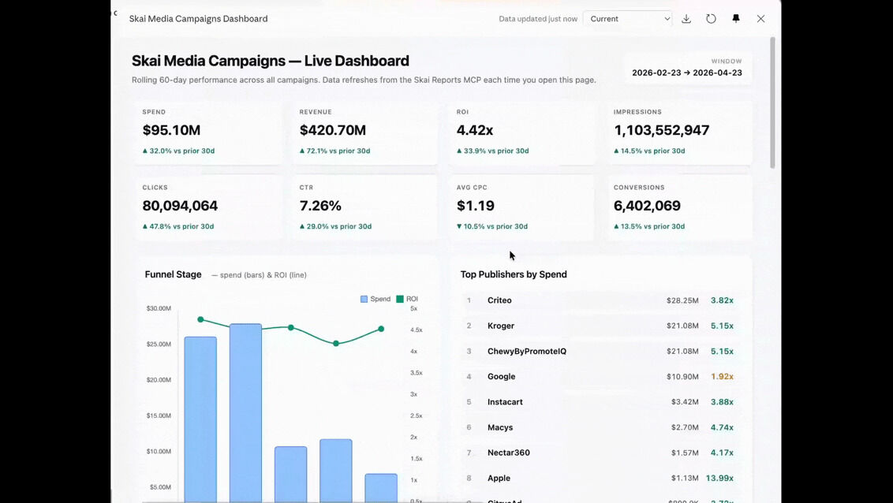Click the tallest spend bar in the chart

pyautogui.click(x=245, y=414)
